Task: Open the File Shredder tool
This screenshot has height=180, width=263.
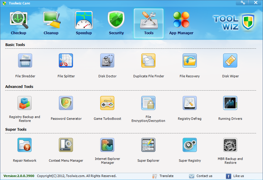Action: (x=25, y=60)
